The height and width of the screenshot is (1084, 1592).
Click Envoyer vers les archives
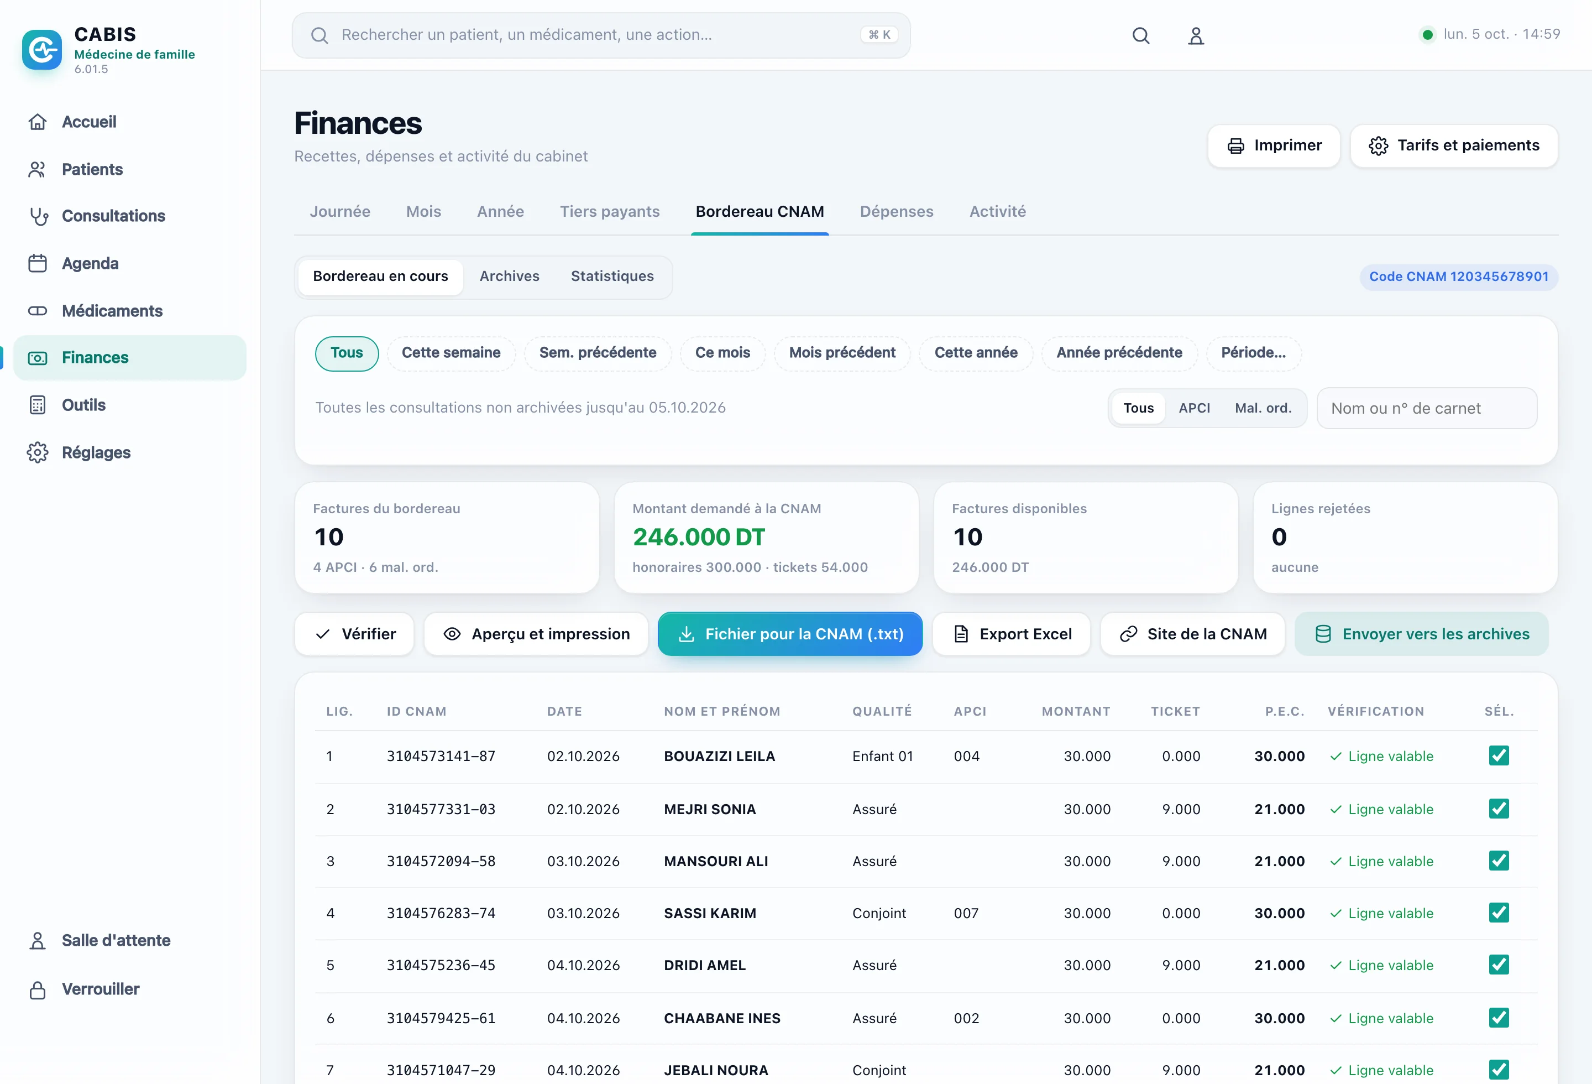pos(1421,634)
